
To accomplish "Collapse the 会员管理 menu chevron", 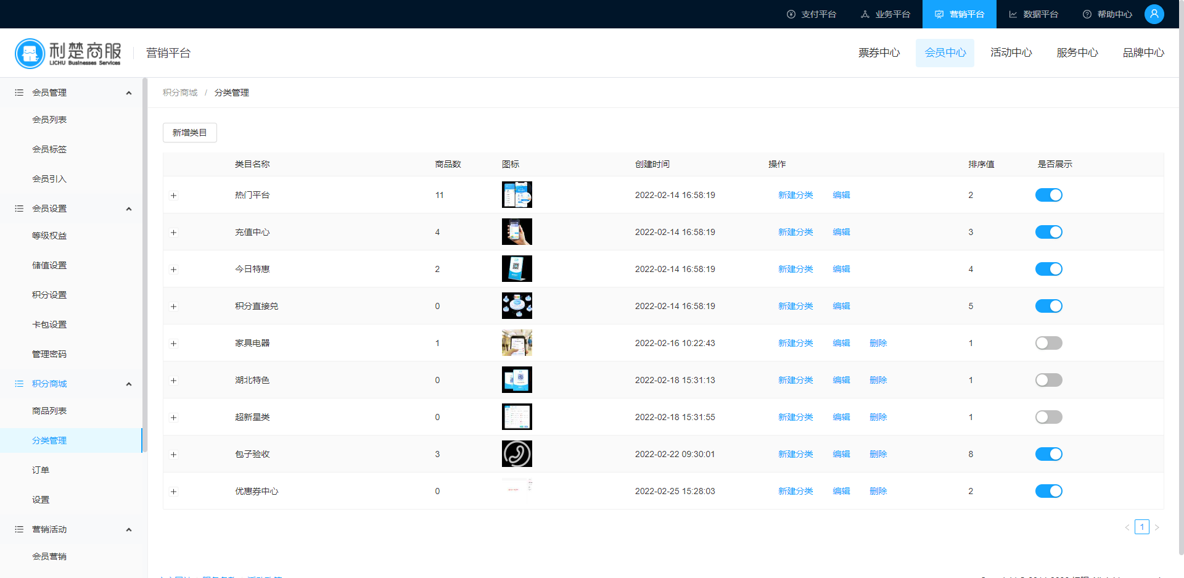I will coord(129,93).
